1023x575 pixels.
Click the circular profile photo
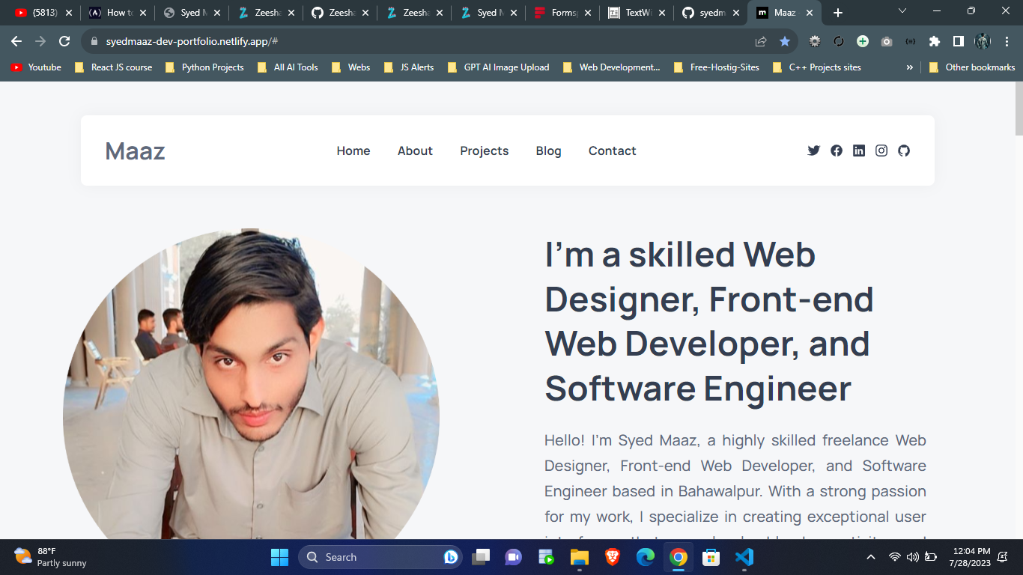[x=251, y=386]
